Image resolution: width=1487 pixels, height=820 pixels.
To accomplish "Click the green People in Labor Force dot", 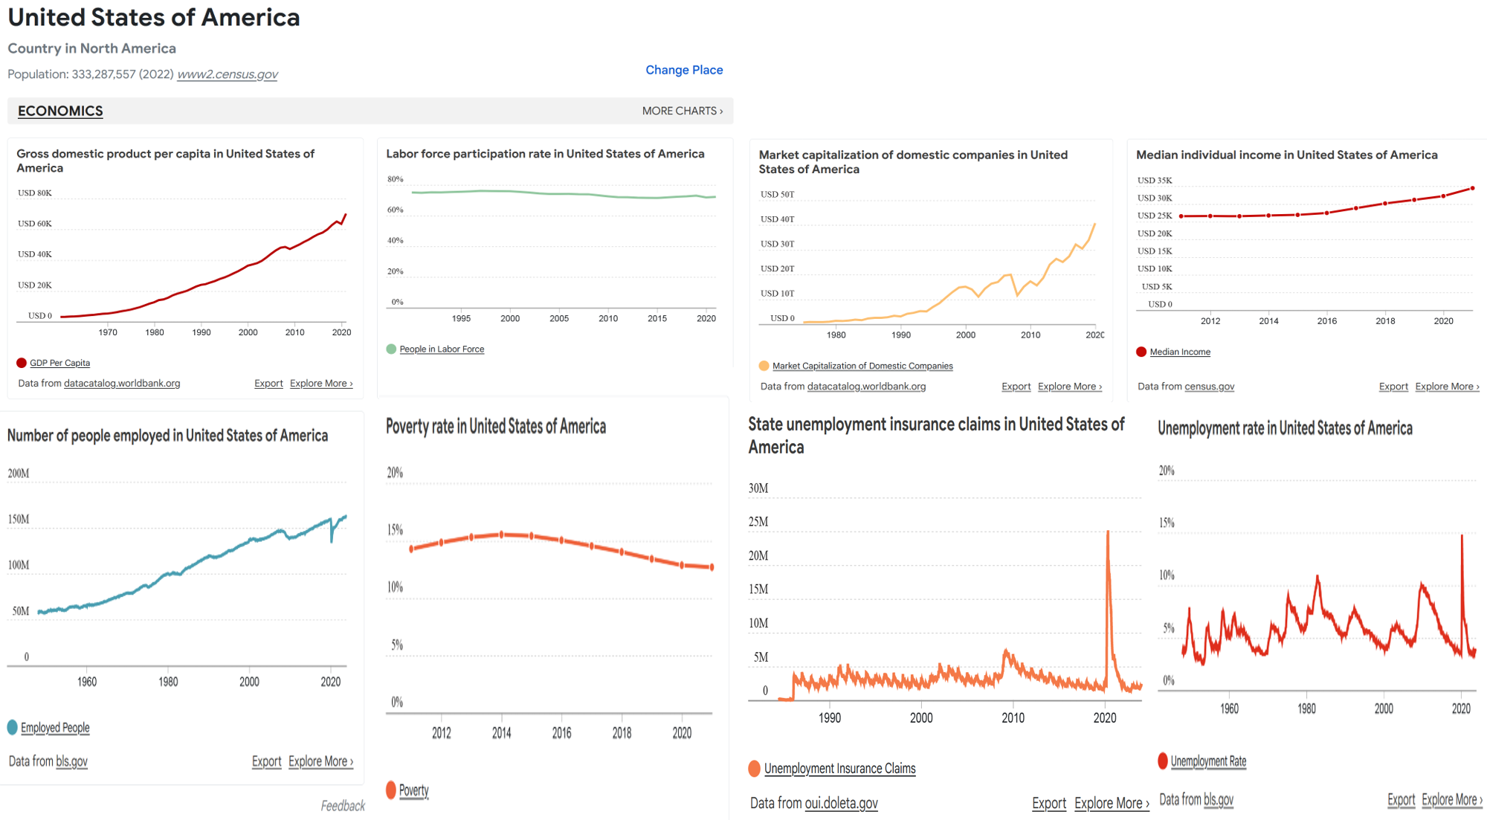I will [x=391, y=349].
